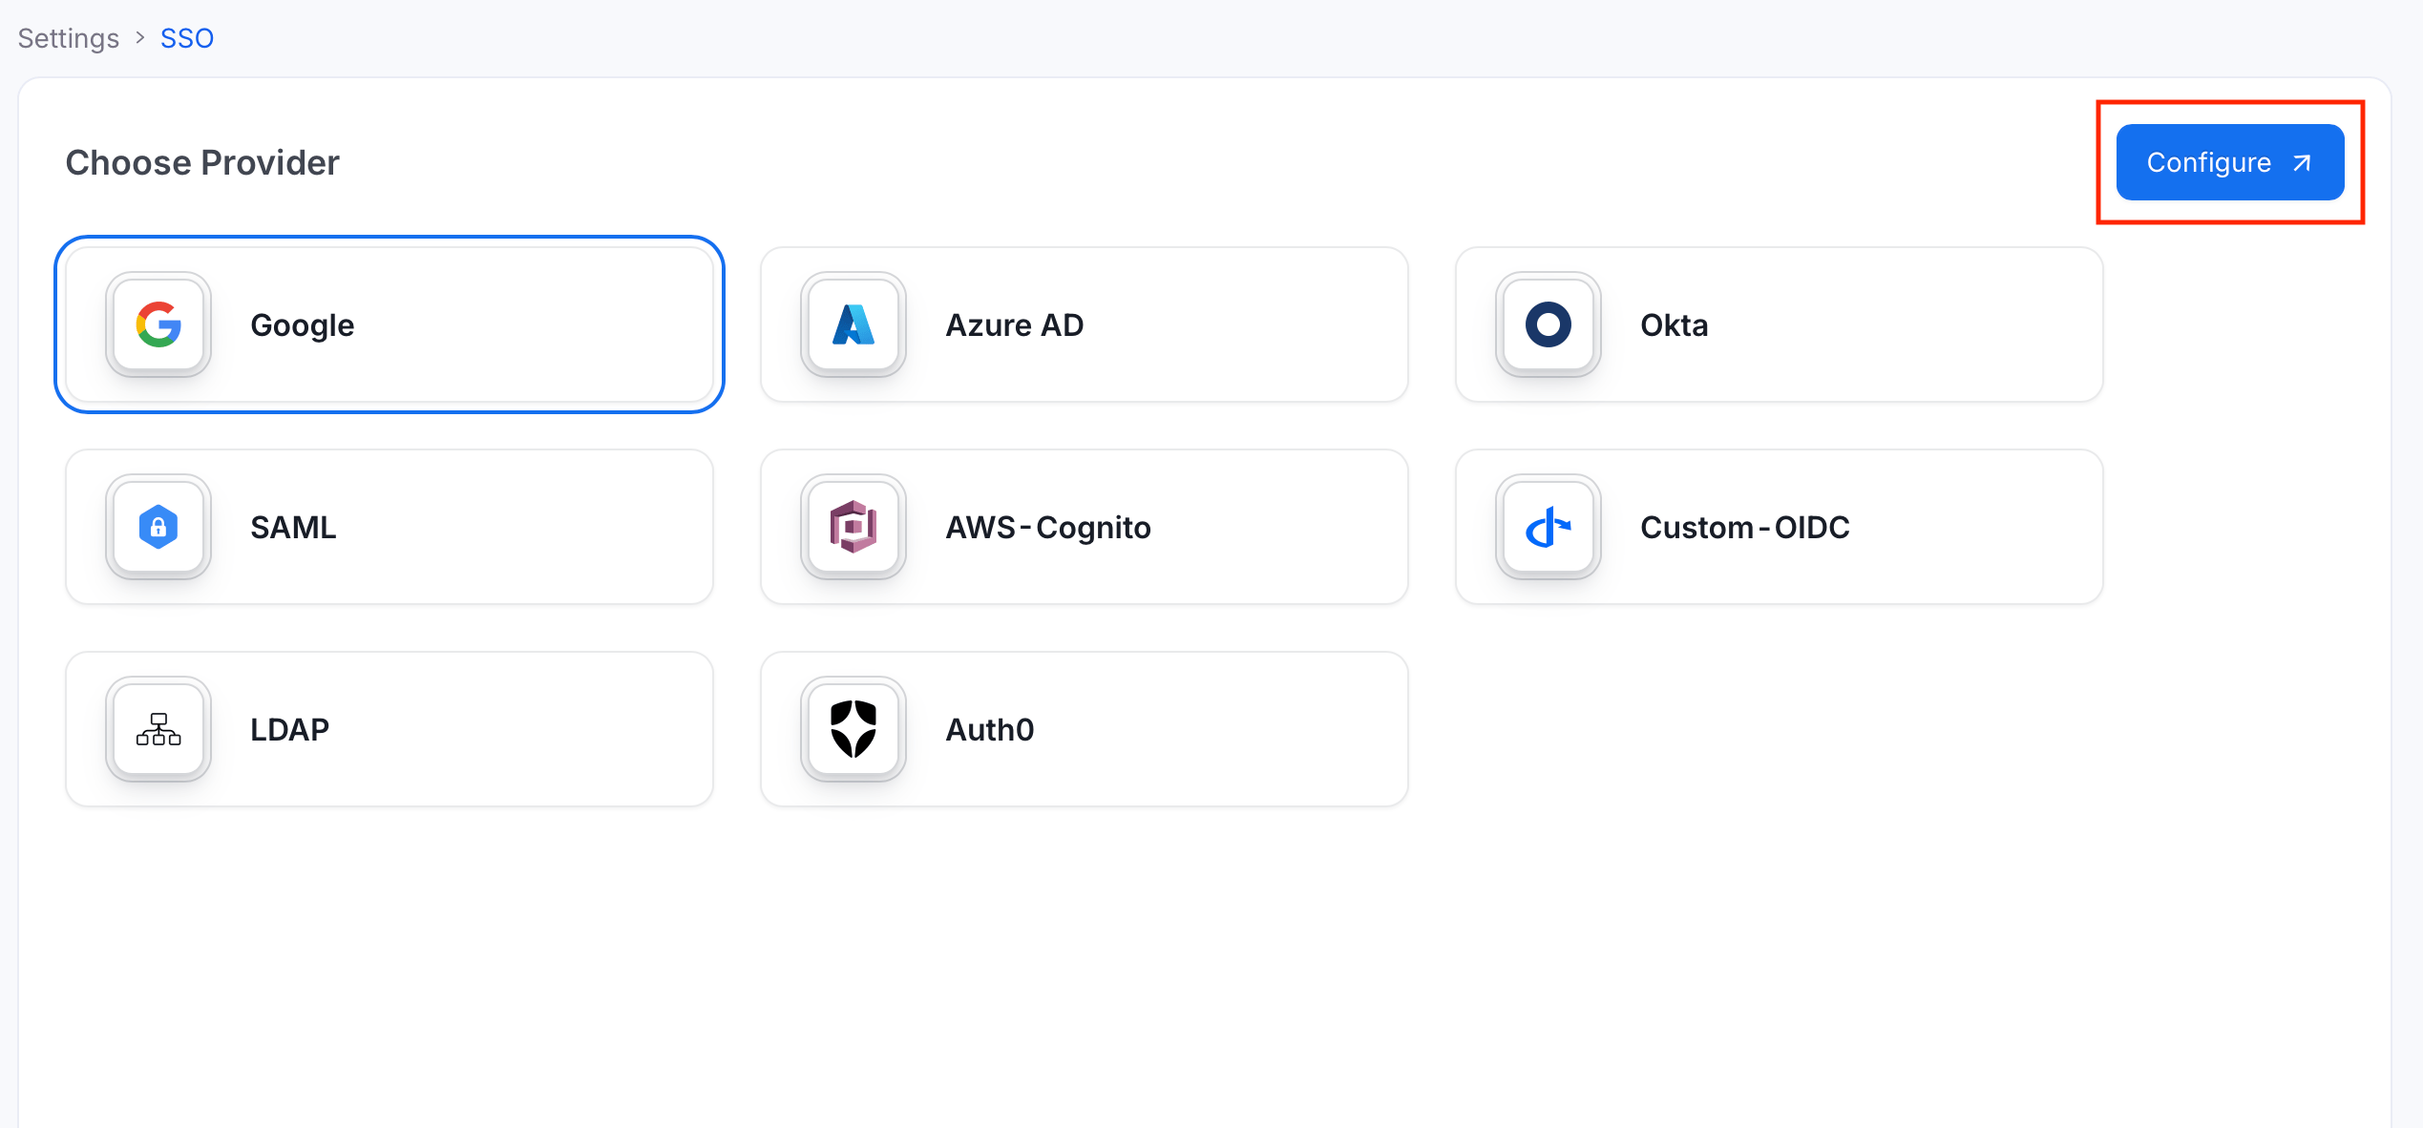Pick the LDAP provider name
Image resolution: width=2423 pixels, height=1128 pixels.
290,730
